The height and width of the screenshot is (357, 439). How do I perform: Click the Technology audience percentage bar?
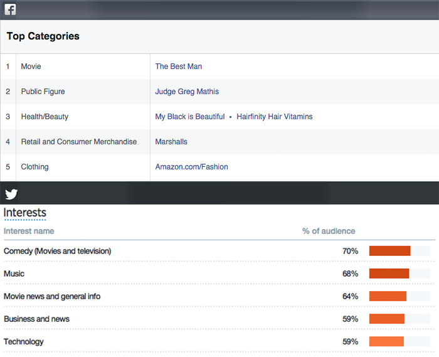(x=399, y=341)
